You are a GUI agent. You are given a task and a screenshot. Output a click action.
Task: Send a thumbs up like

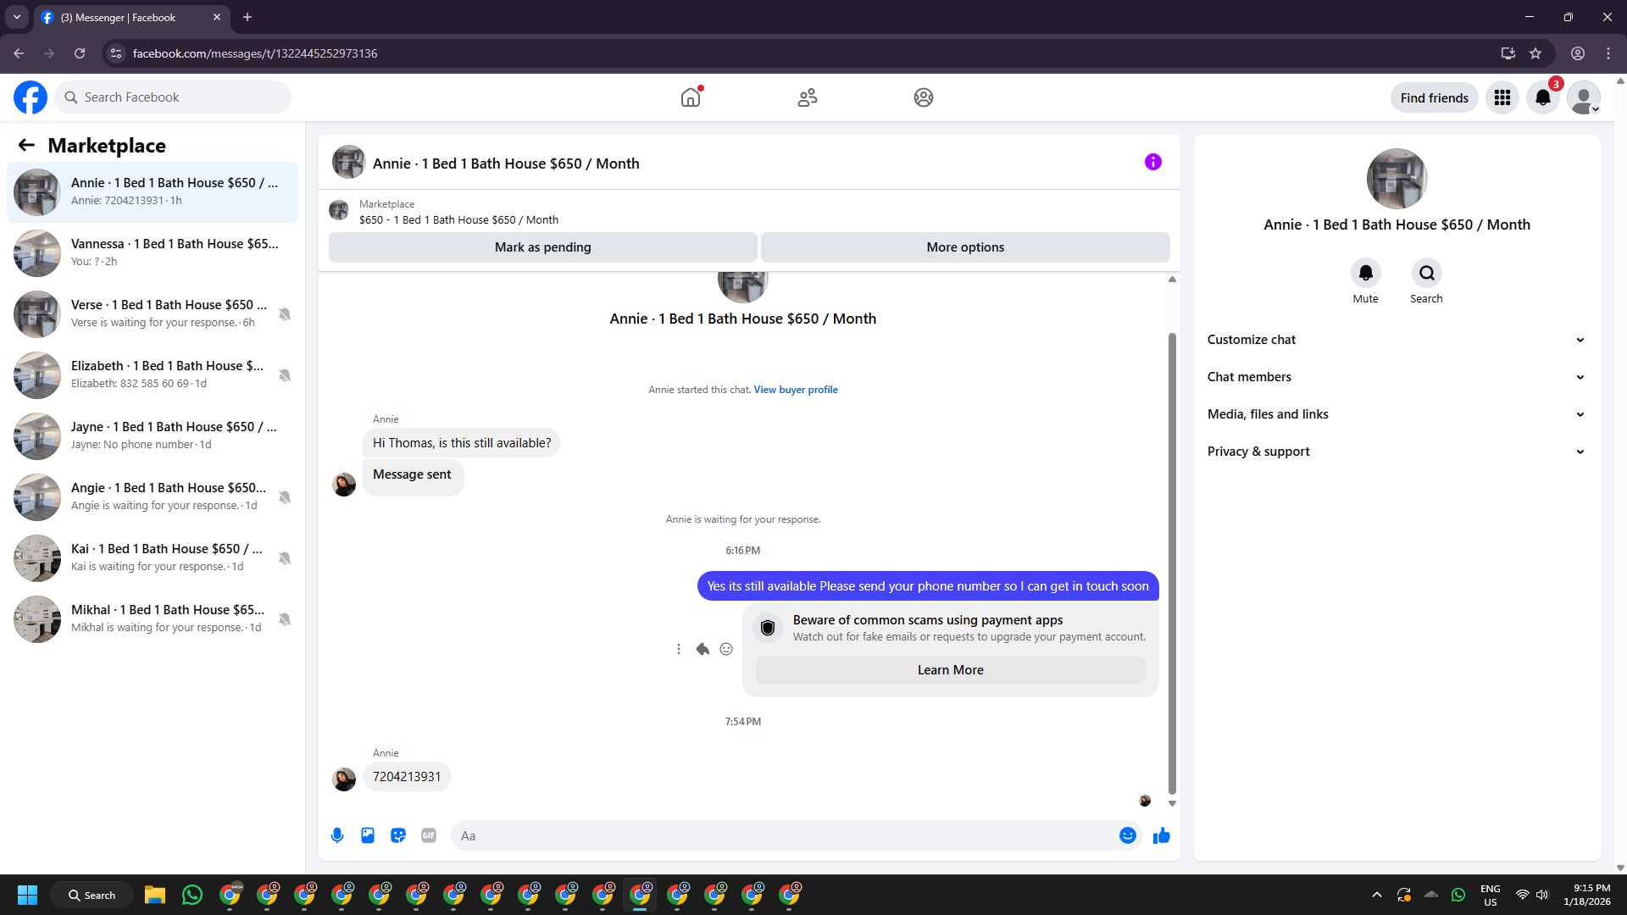[1161, 835]
